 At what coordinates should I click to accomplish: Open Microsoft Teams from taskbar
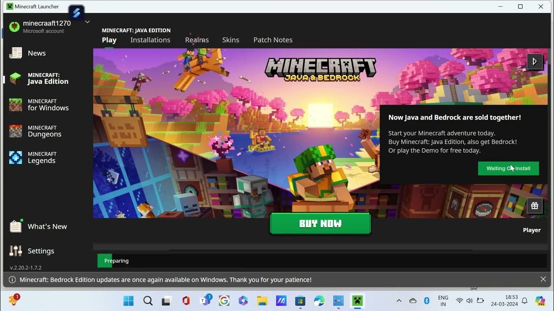pyautogui.click(x=205, y=301)
